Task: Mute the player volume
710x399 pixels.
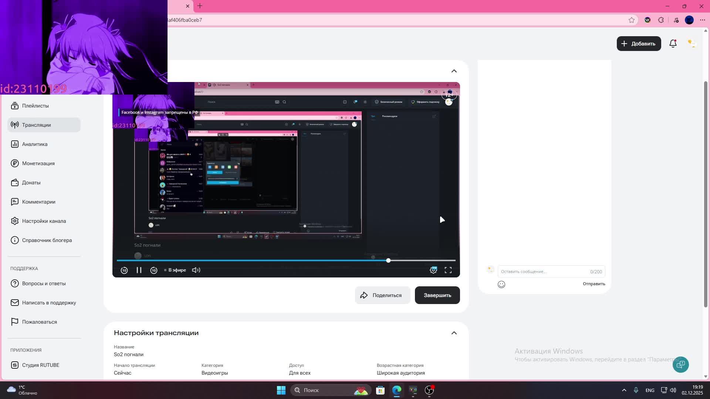Action: pyautogui.click(x=196, y=270)
